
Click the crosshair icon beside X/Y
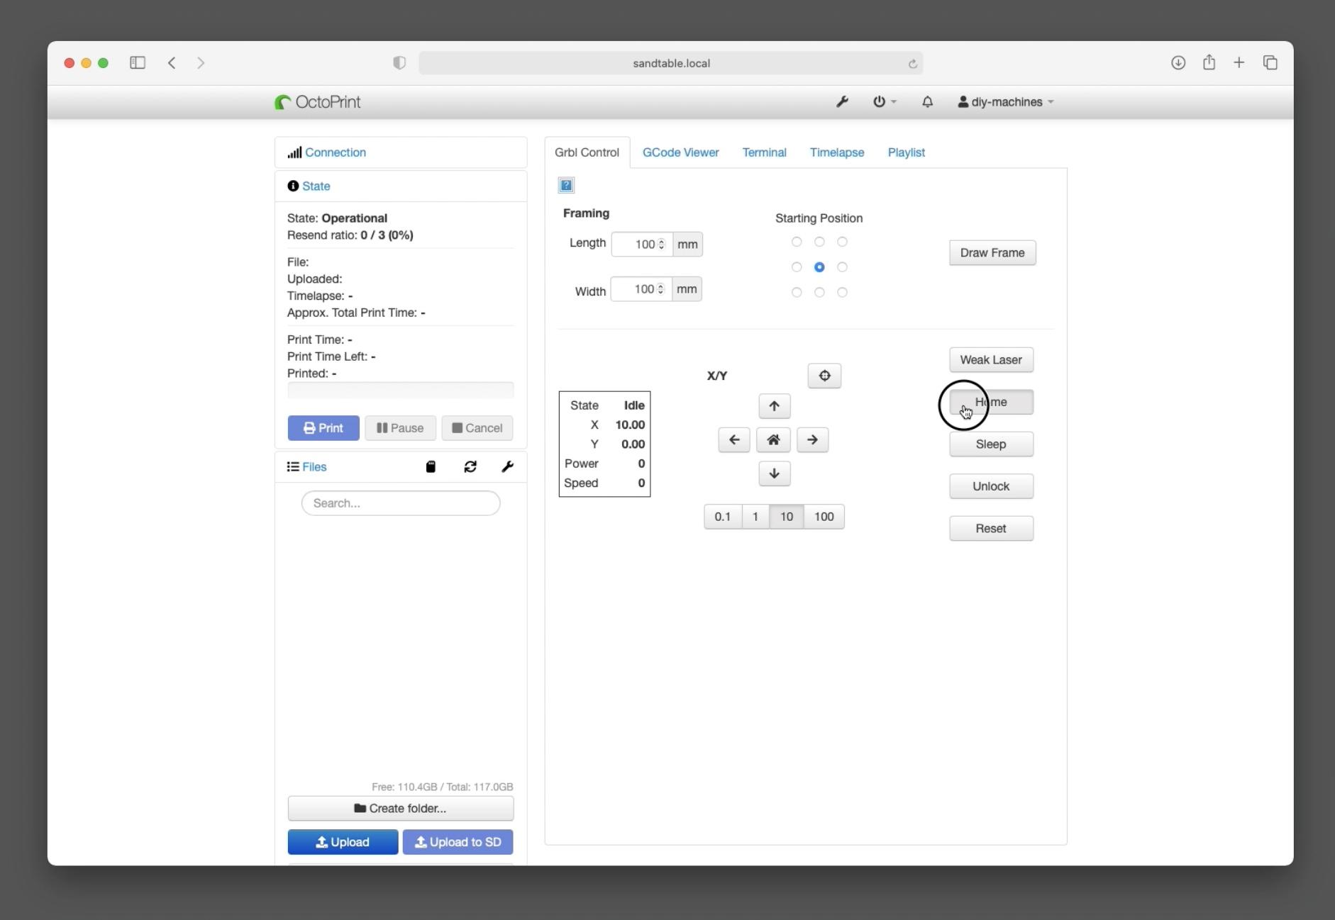pos(824,376)
